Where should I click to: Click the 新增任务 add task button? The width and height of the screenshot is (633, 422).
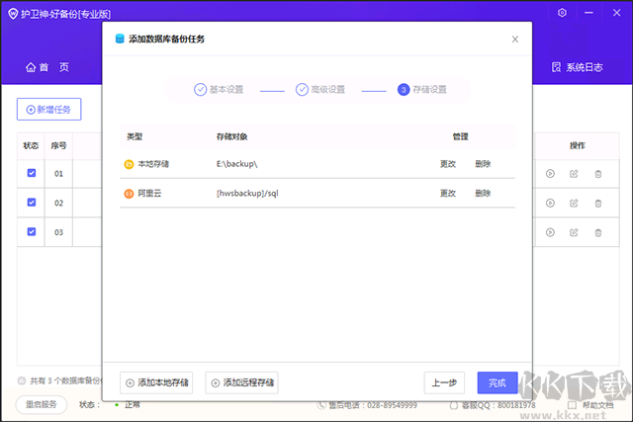click(x=48, y=110)
